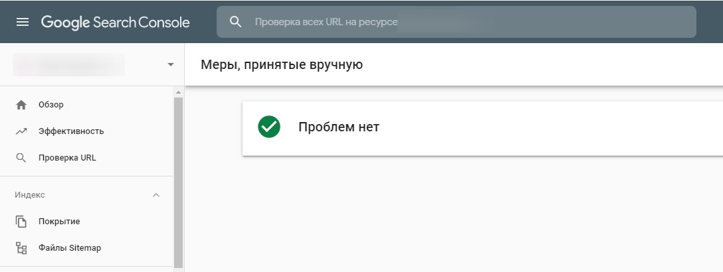Click the trend-line icon beside Эффективность
Image resolution: width=723 pixels, height=272 pixels.
21,131
